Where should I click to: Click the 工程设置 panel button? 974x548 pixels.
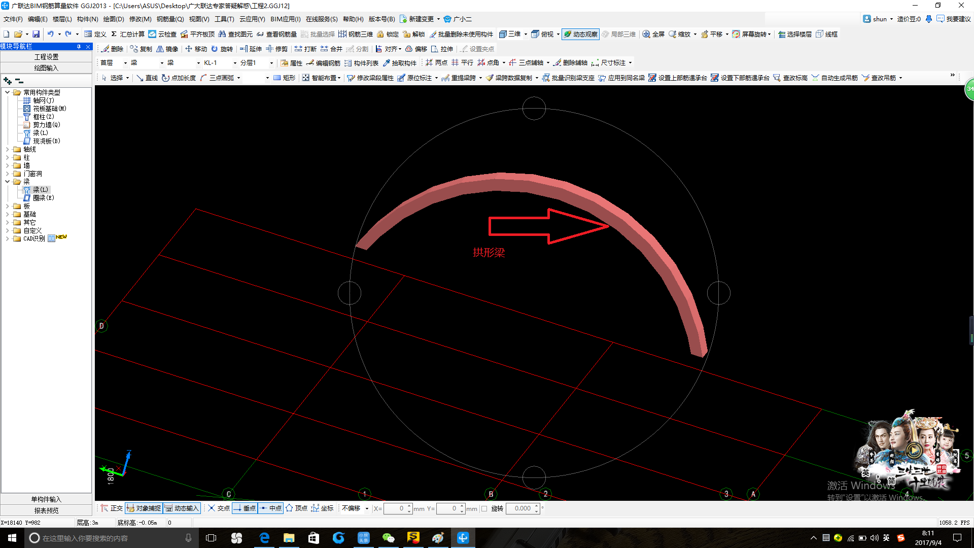pyautogui.click(x=46, y=57)
